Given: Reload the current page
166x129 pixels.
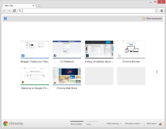Looking at the screenshot, I should click(15, 11).
